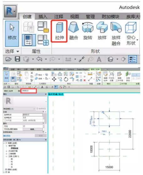The image size is (143, 175).
Task: Switch to the 附加模块 (Add-Ins) tab in upper ribbon
Action: pyautogui.click(x=110, y=17)
